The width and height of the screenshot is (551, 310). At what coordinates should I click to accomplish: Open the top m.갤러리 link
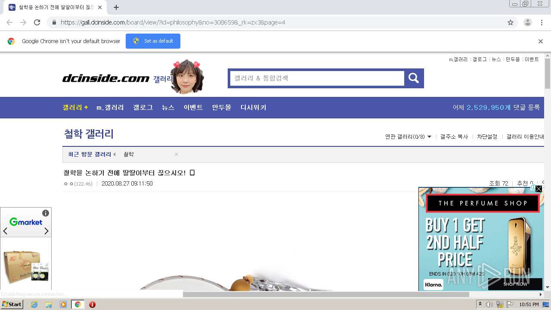458,59
